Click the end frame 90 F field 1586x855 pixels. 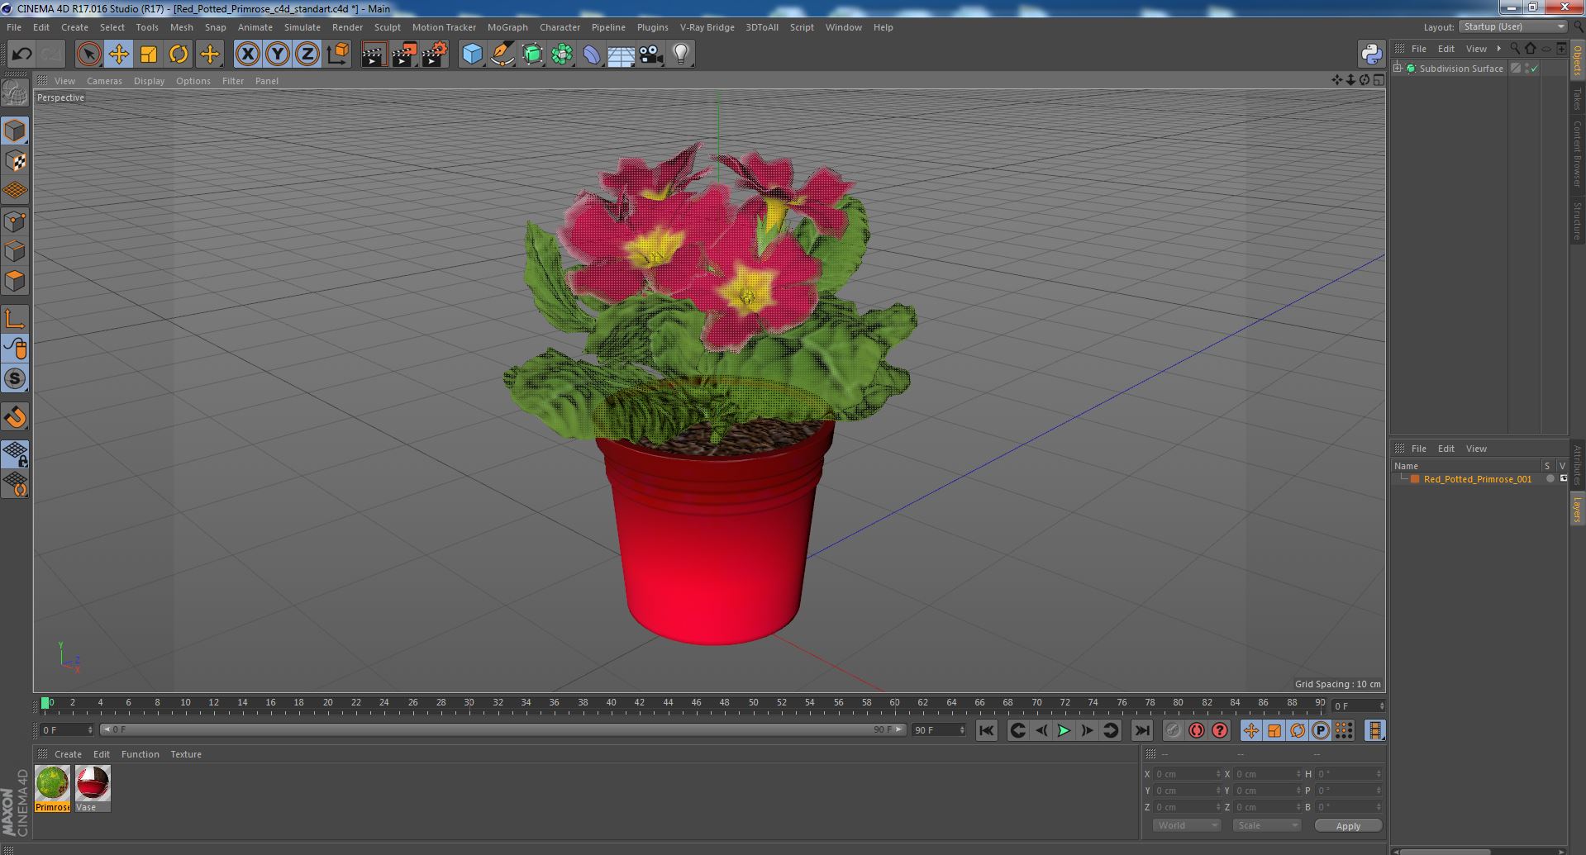coord(938,730)
